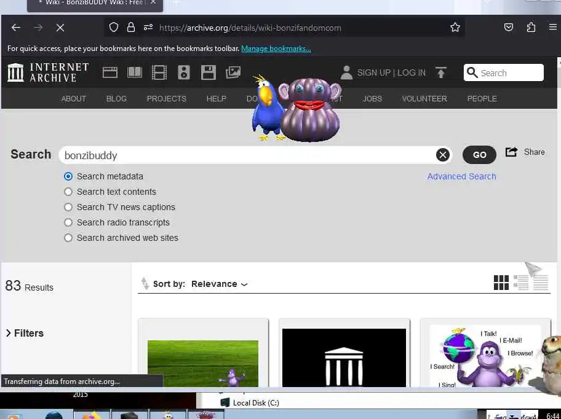
Task: Select Local Disk (C:) in background window
Action: point(250,403)
